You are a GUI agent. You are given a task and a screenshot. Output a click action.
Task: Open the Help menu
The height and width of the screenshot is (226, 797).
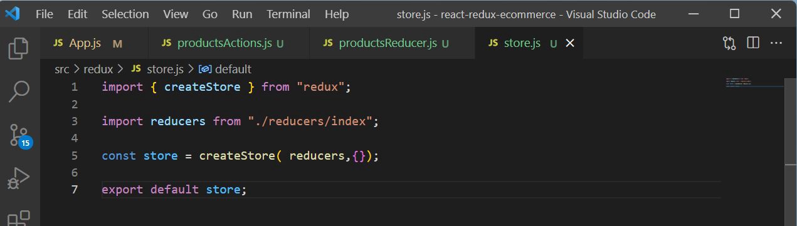pyautogui.click(x=337, y=14)
